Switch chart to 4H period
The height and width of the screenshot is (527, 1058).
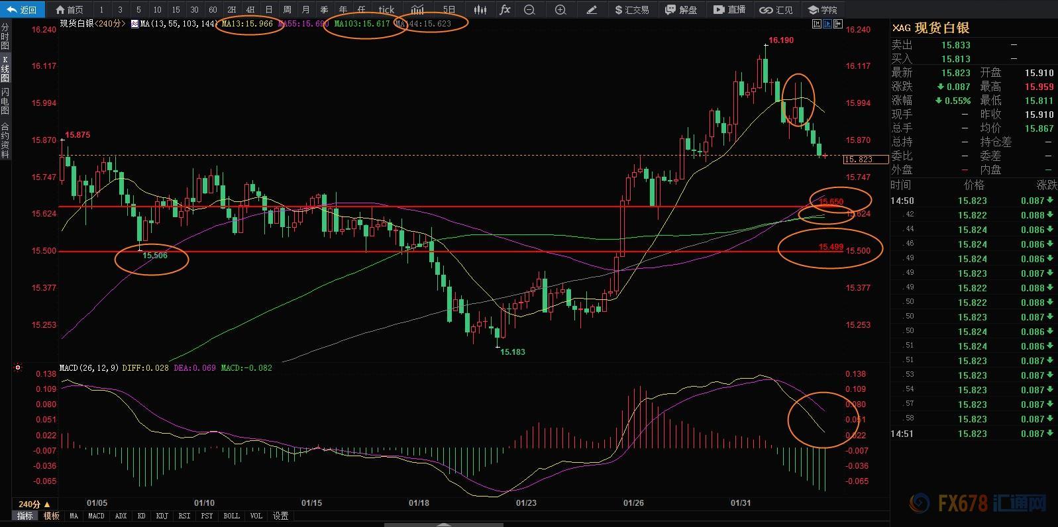click(250, 9)
